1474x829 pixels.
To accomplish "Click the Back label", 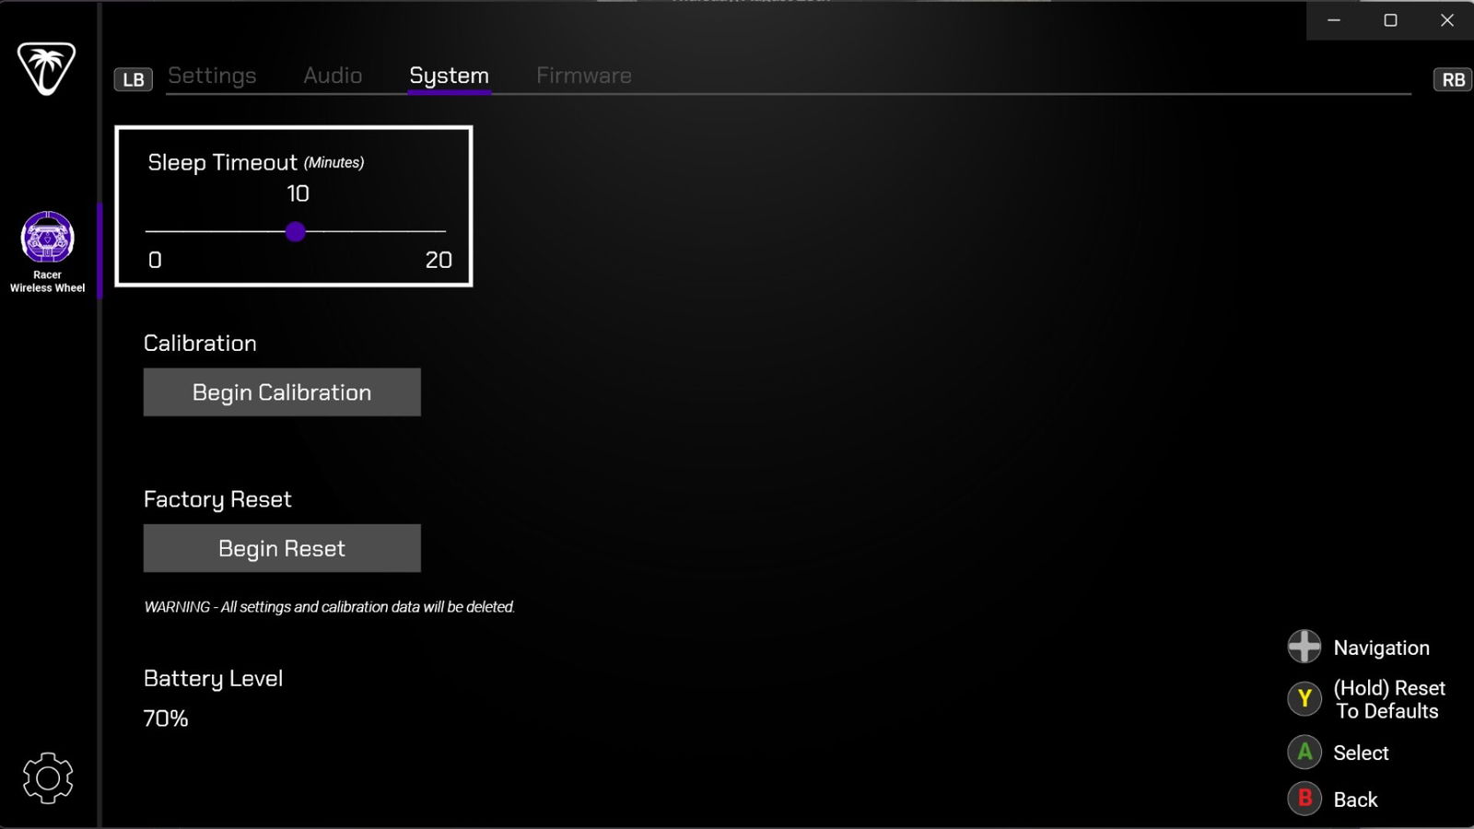I will pos(1355,800).
